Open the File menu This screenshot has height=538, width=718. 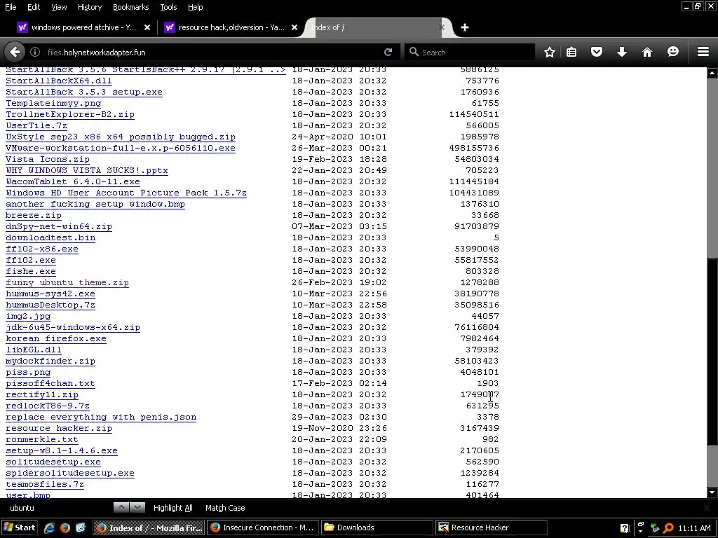tap(10, 7)
